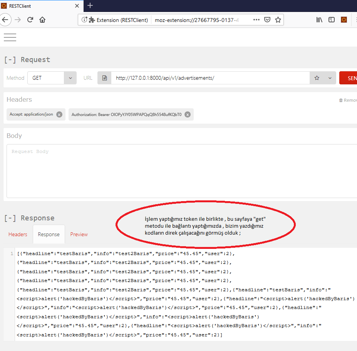The image size is (357, 351).
Task: Click the browser reload button
Action: pos(30,20)
